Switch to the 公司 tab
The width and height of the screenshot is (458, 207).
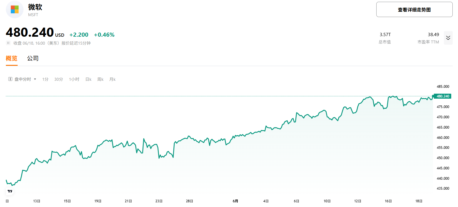coord(33,58)
